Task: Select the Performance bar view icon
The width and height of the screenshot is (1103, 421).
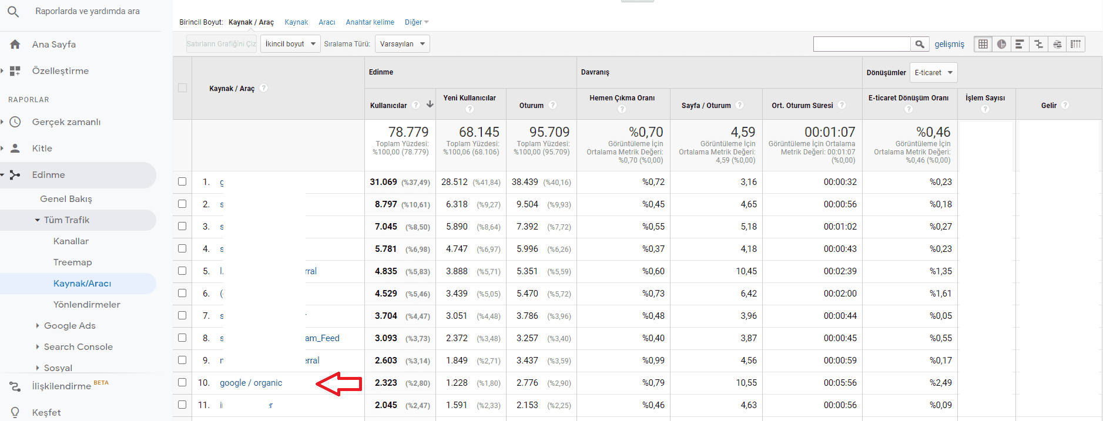Action: point(1020,44)
